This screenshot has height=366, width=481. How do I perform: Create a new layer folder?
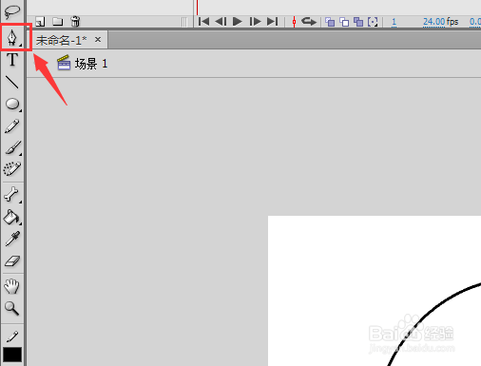(x=58, y=22)
